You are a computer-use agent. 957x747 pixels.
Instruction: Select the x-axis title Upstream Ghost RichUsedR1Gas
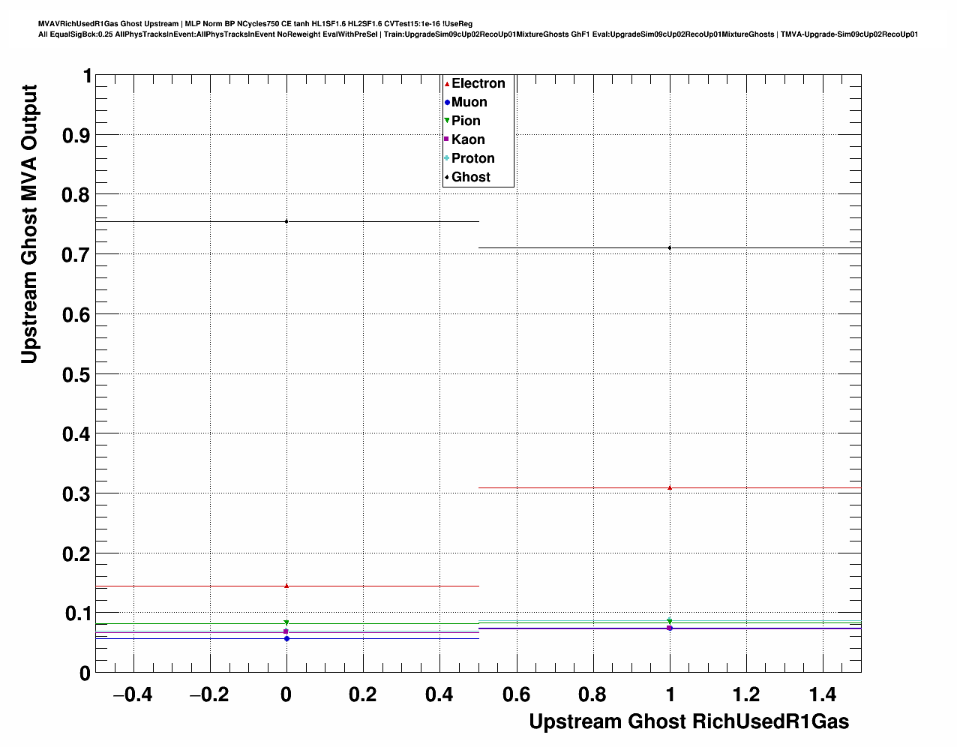(688, 721)
